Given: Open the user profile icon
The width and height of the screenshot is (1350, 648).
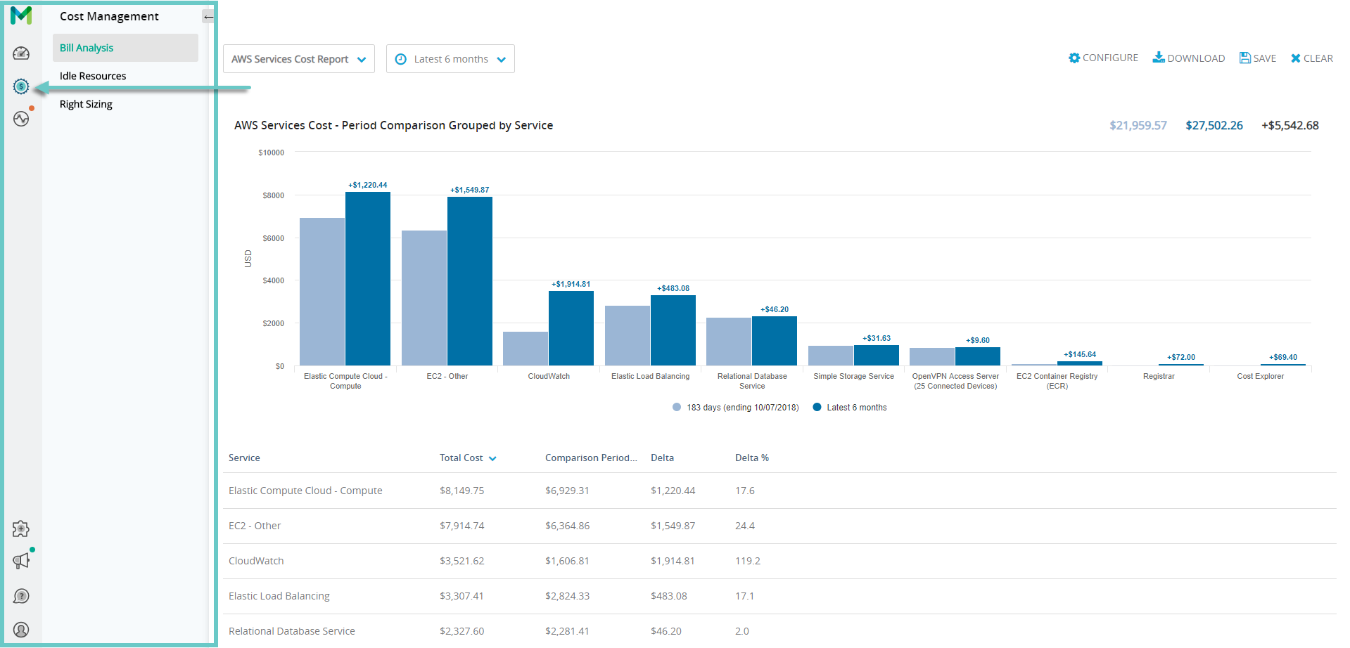Looking at the screenshot, I should (x=21, y=629).
